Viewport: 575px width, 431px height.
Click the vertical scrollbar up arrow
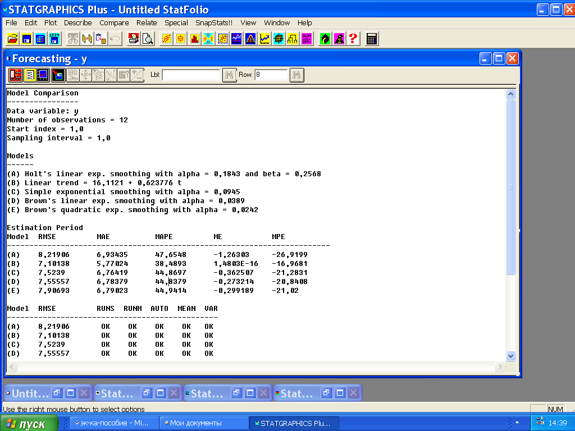coord(510,94)
